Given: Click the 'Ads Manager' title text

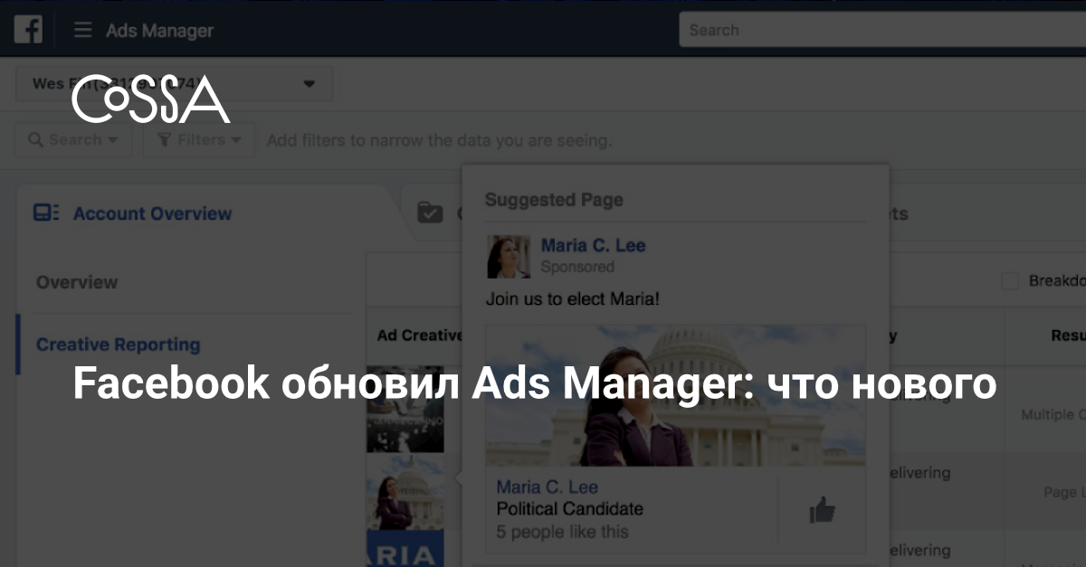Looking at the screenshot, I should coord(160,31).
